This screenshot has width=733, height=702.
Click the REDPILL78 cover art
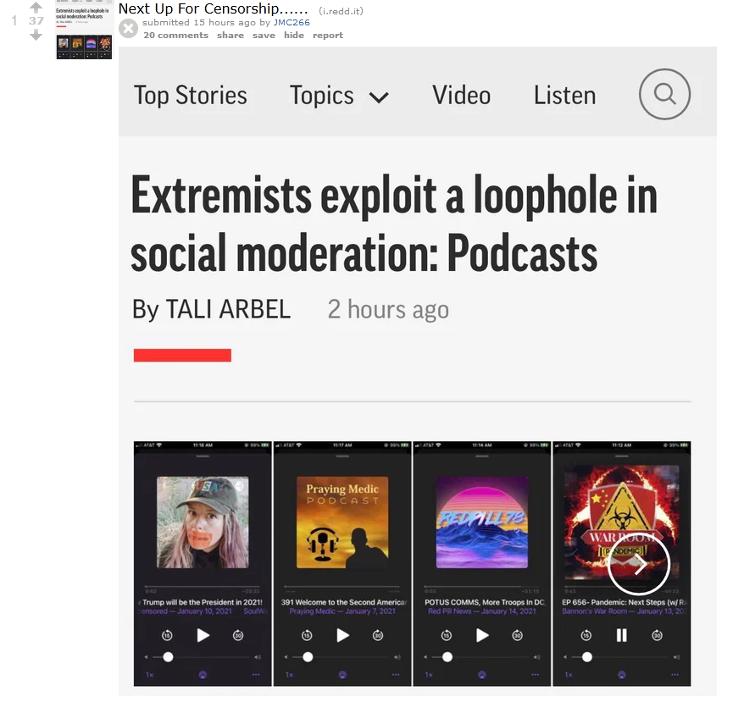482,522
